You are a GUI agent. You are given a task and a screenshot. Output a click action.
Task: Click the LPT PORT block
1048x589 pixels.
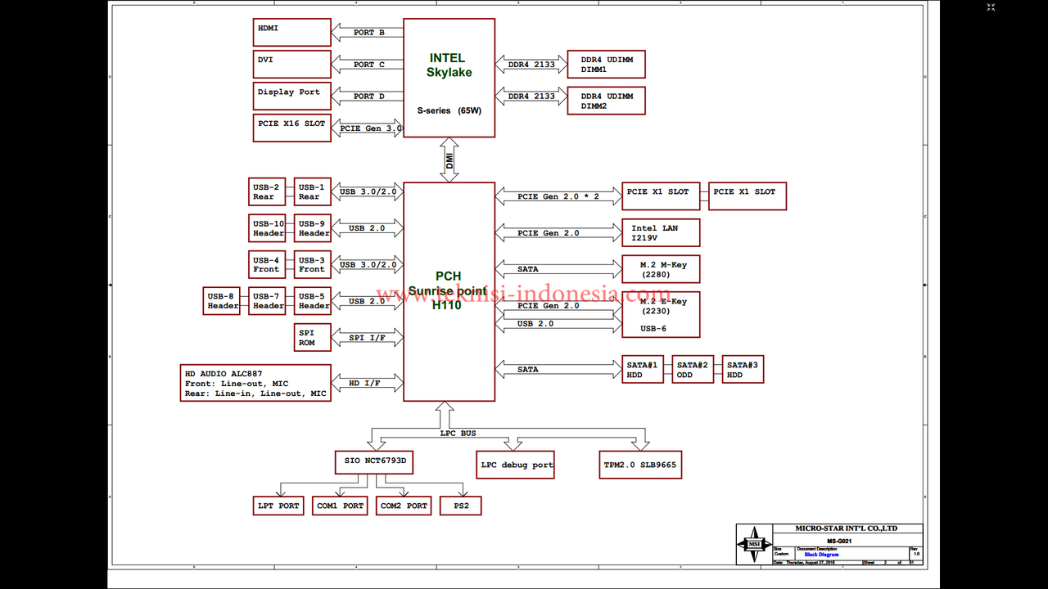tap(278, 506)
